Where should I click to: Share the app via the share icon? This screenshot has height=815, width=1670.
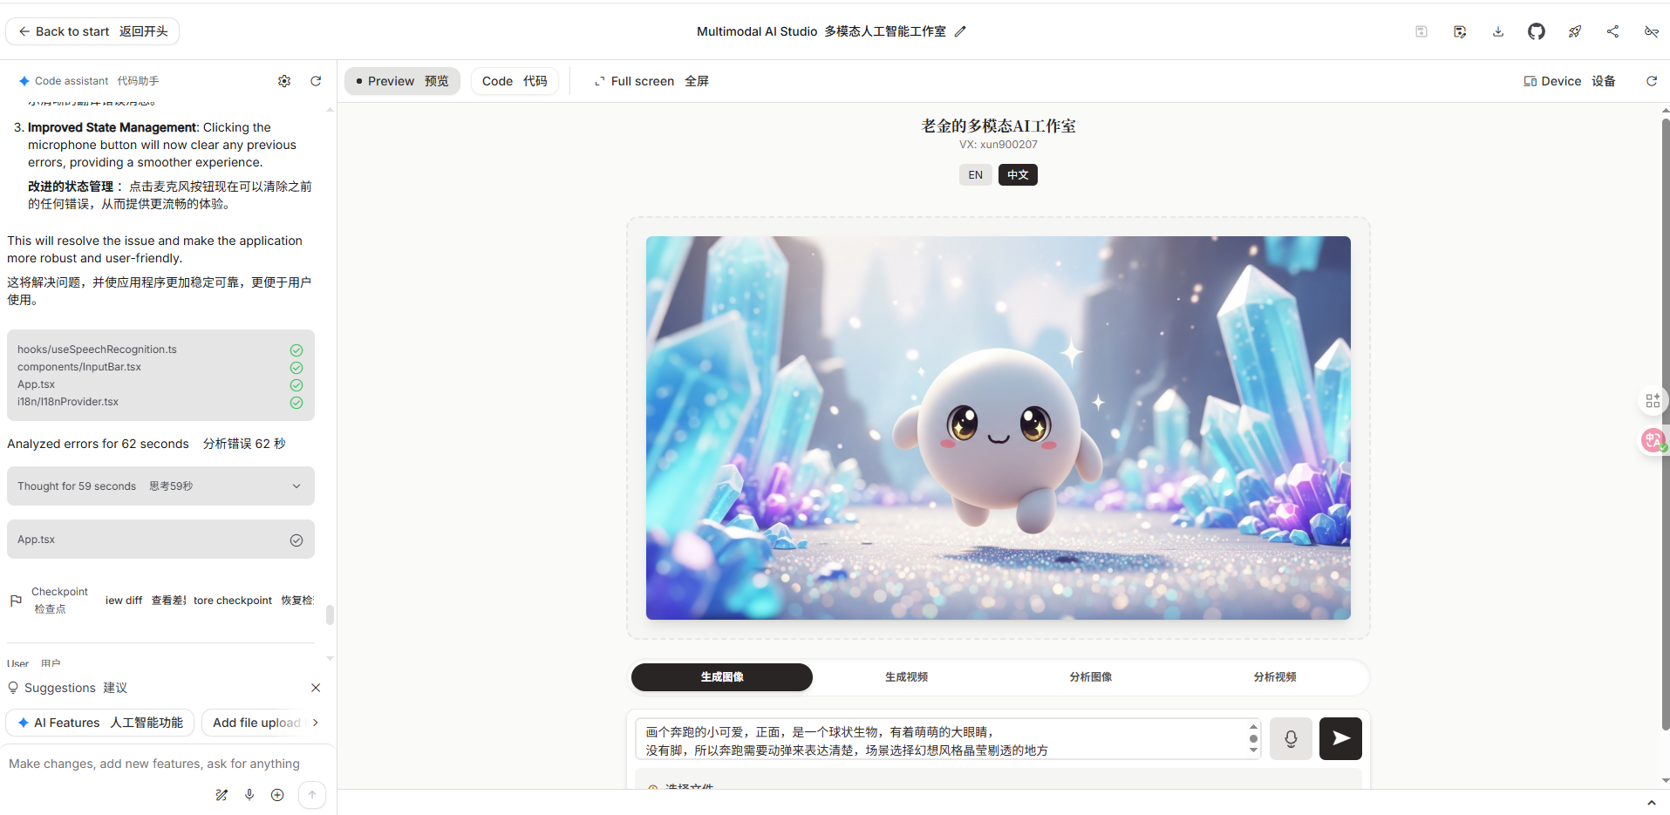coord(1613,31)
